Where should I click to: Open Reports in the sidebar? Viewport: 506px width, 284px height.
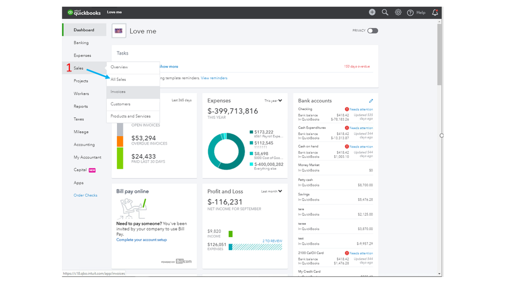84,106
